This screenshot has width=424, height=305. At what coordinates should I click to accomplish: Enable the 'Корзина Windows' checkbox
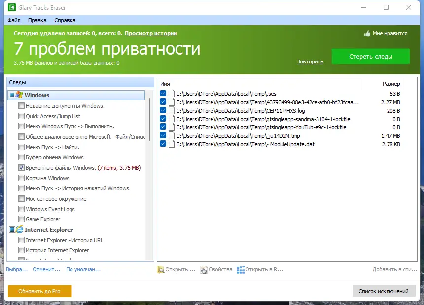22,178
